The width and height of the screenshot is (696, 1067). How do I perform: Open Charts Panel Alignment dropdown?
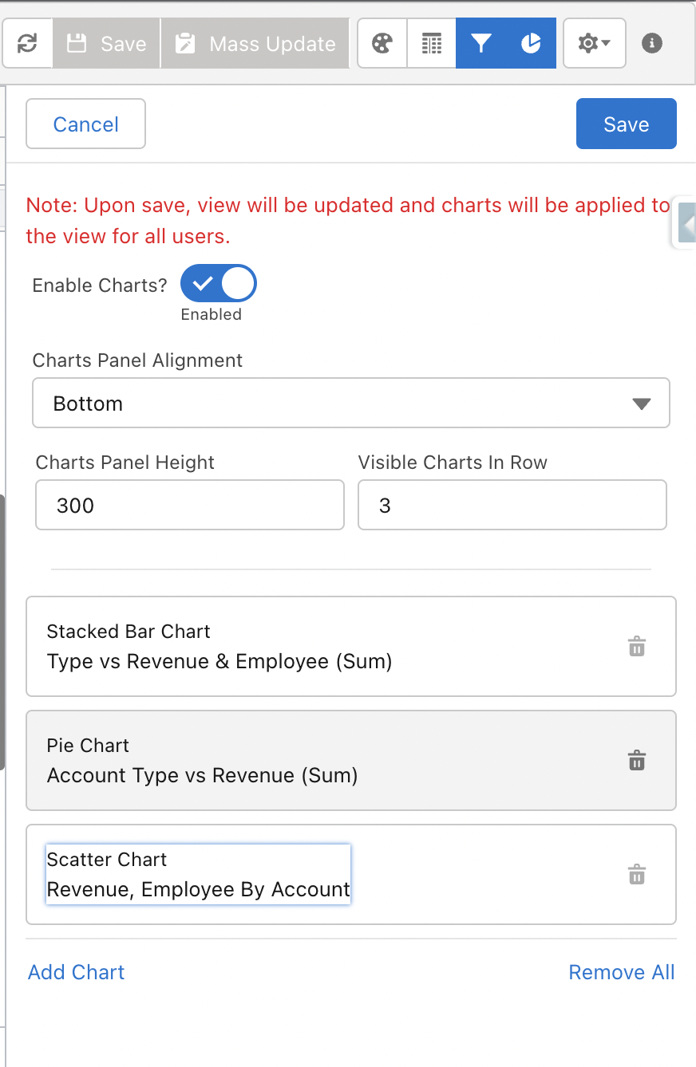(x=350, y=404)
